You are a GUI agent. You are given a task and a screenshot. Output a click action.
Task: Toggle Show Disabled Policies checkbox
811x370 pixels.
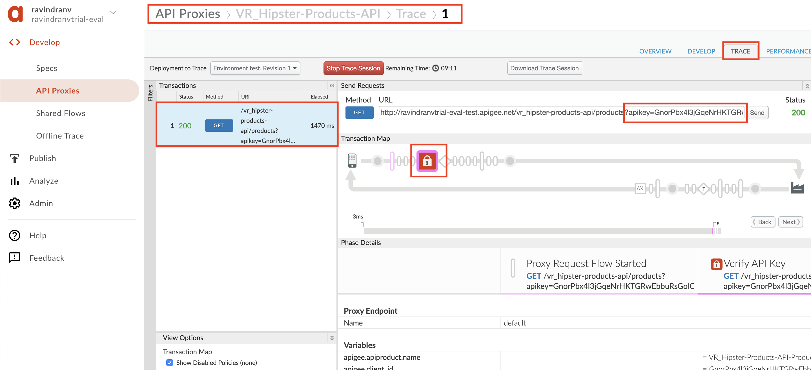pos(169,362)
